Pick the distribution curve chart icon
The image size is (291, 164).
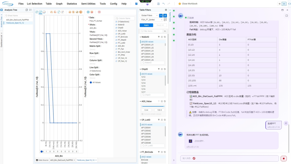coord(55,12)
